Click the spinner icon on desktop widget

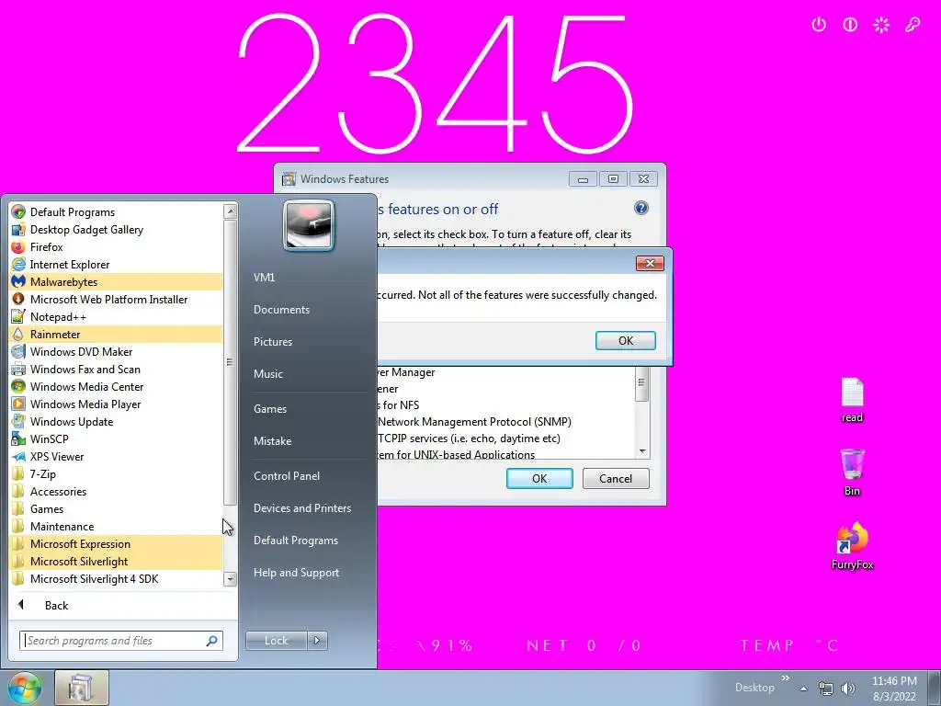[881, 25]
